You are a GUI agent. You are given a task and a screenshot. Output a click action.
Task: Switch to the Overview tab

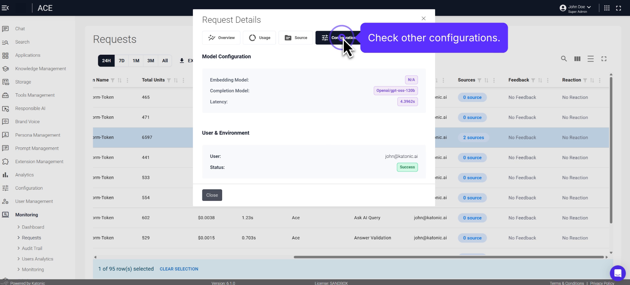221,38
